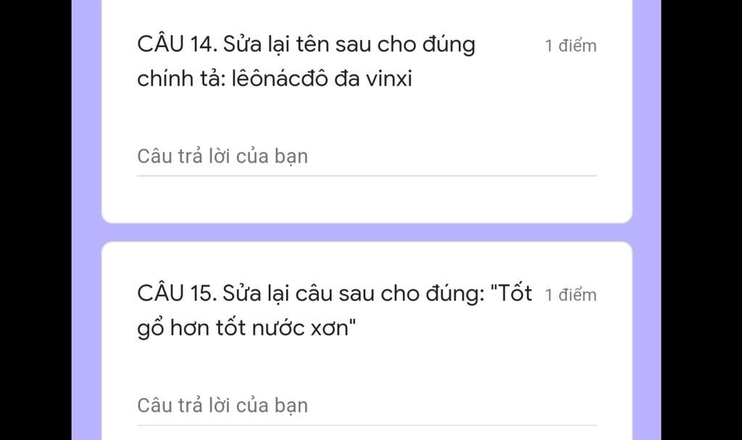Viewport: 742px width, 440px height.
Task: Click the black bar right of form
Action: point(701,220)
